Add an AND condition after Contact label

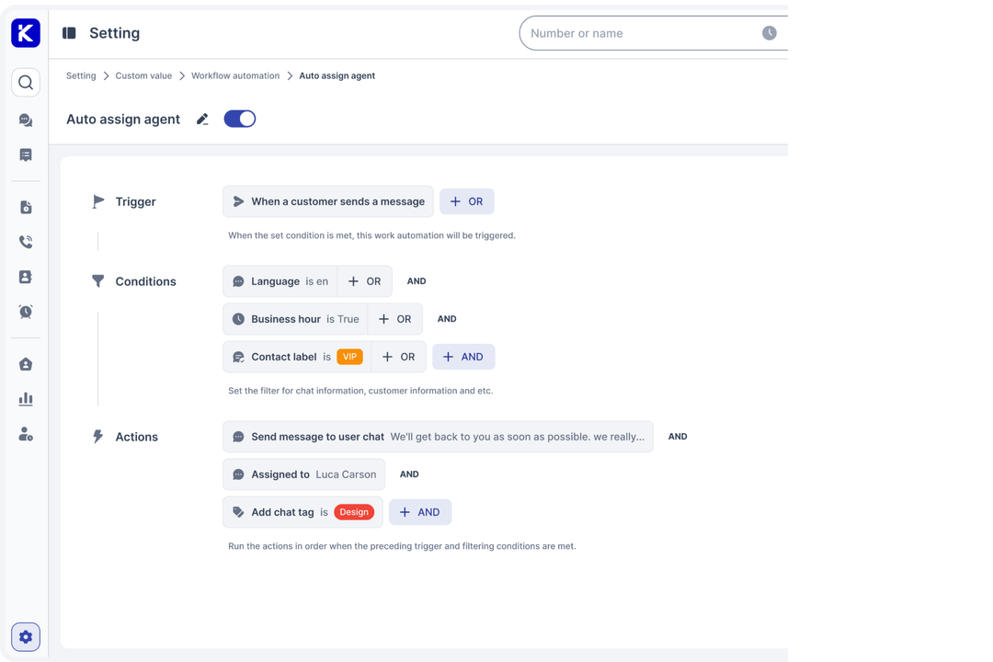tap(463, 356)
